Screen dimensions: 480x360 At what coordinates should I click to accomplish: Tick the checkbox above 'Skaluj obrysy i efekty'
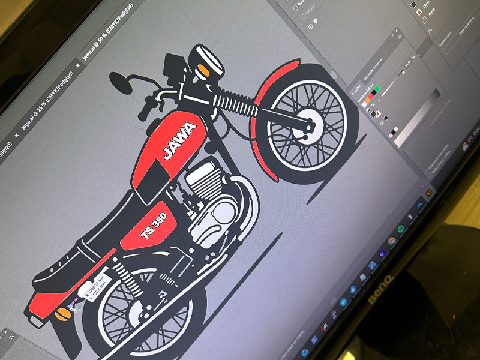click(426, 172)
